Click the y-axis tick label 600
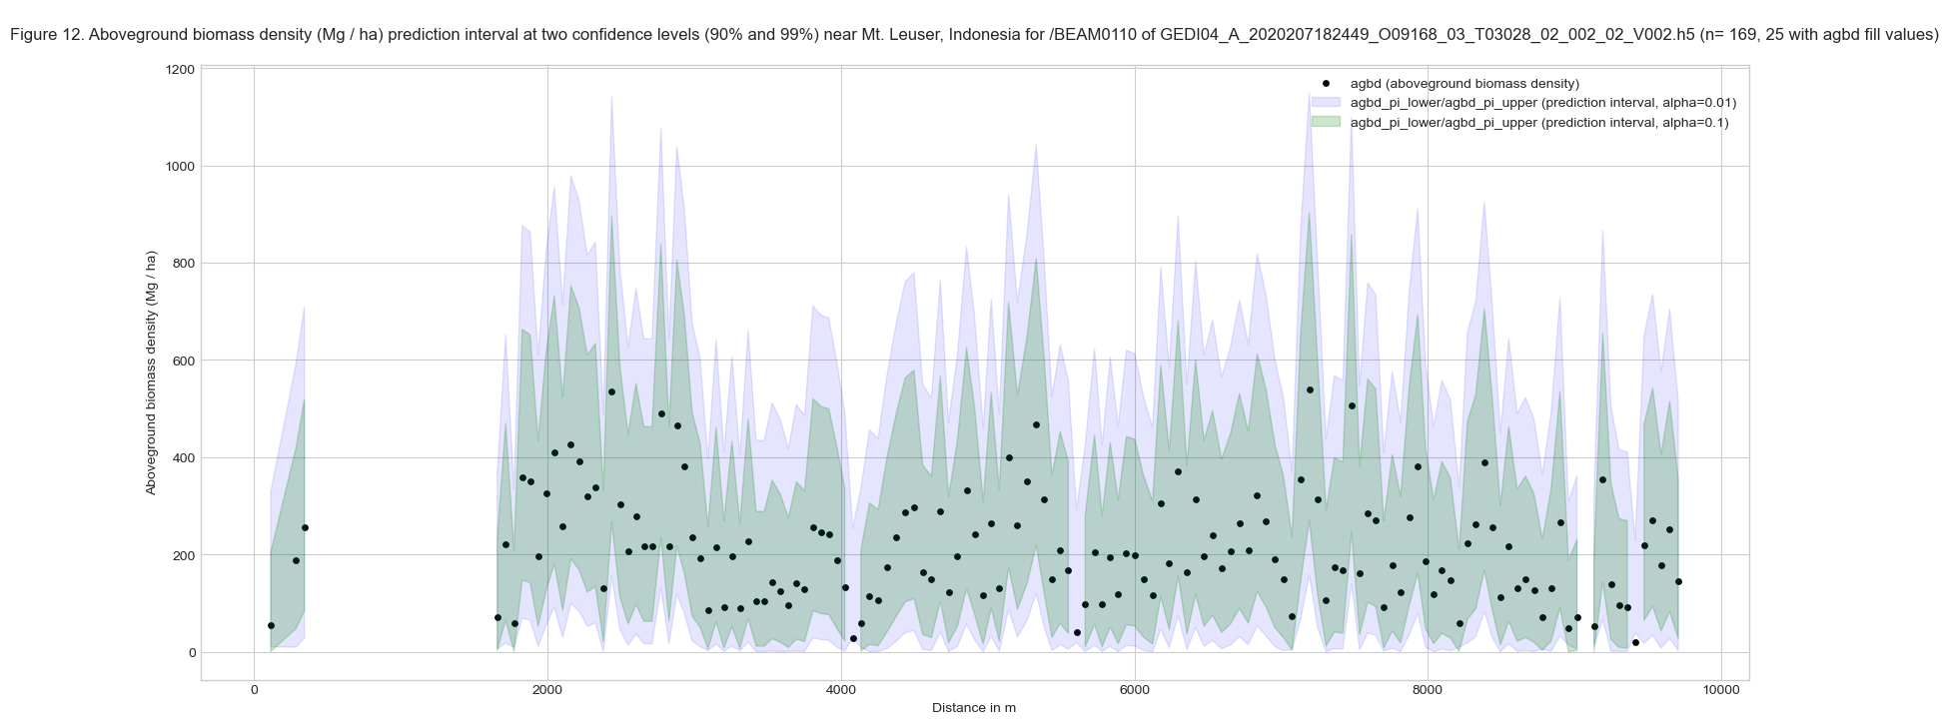 pyautogui.click(x=184, y=361)
